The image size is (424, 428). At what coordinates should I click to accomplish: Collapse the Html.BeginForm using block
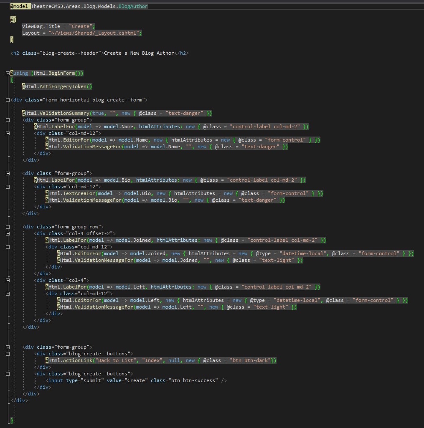7,73
